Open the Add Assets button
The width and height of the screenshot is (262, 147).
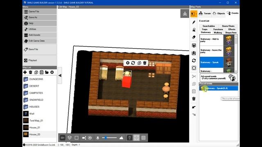coord(40,35)
